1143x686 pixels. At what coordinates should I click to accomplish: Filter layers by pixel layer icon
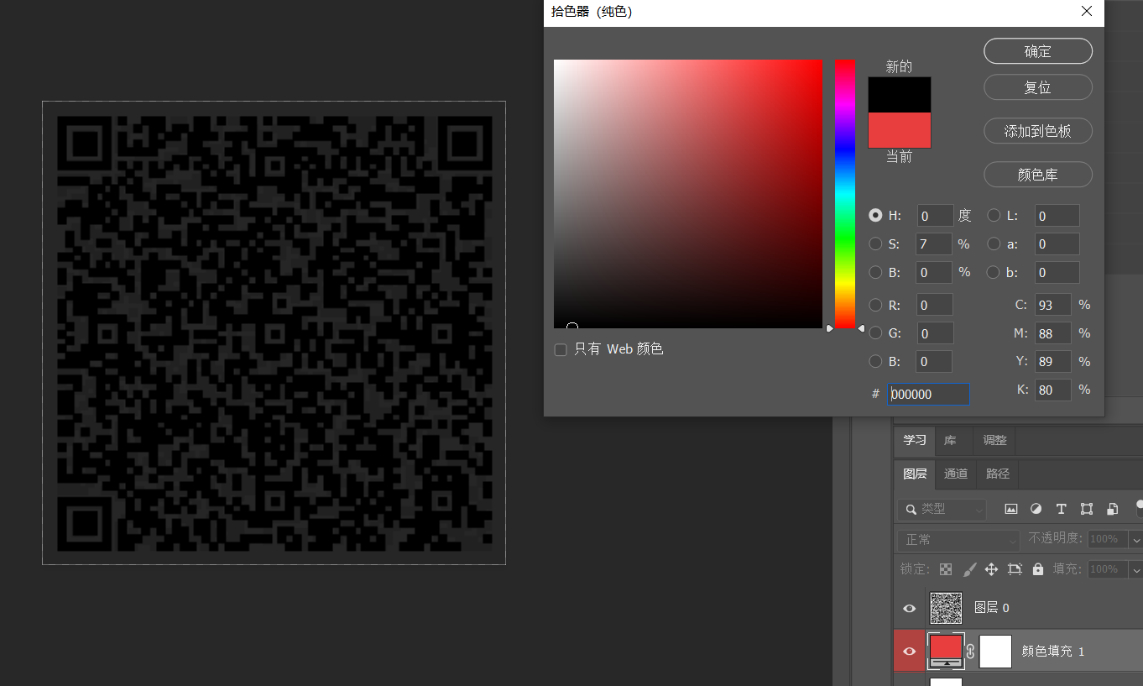point(1011,509)
